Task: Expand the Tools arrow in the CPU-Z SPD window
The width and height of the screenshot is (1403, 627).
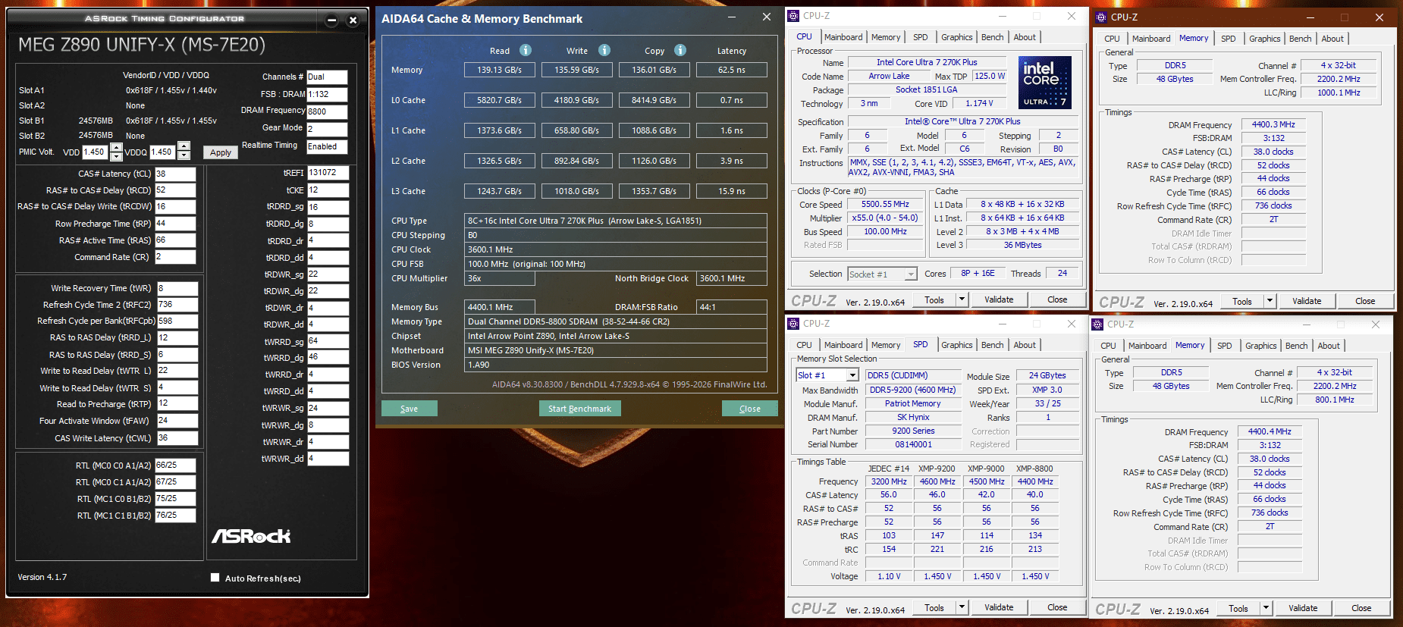Action: click(x=962, y=607)
